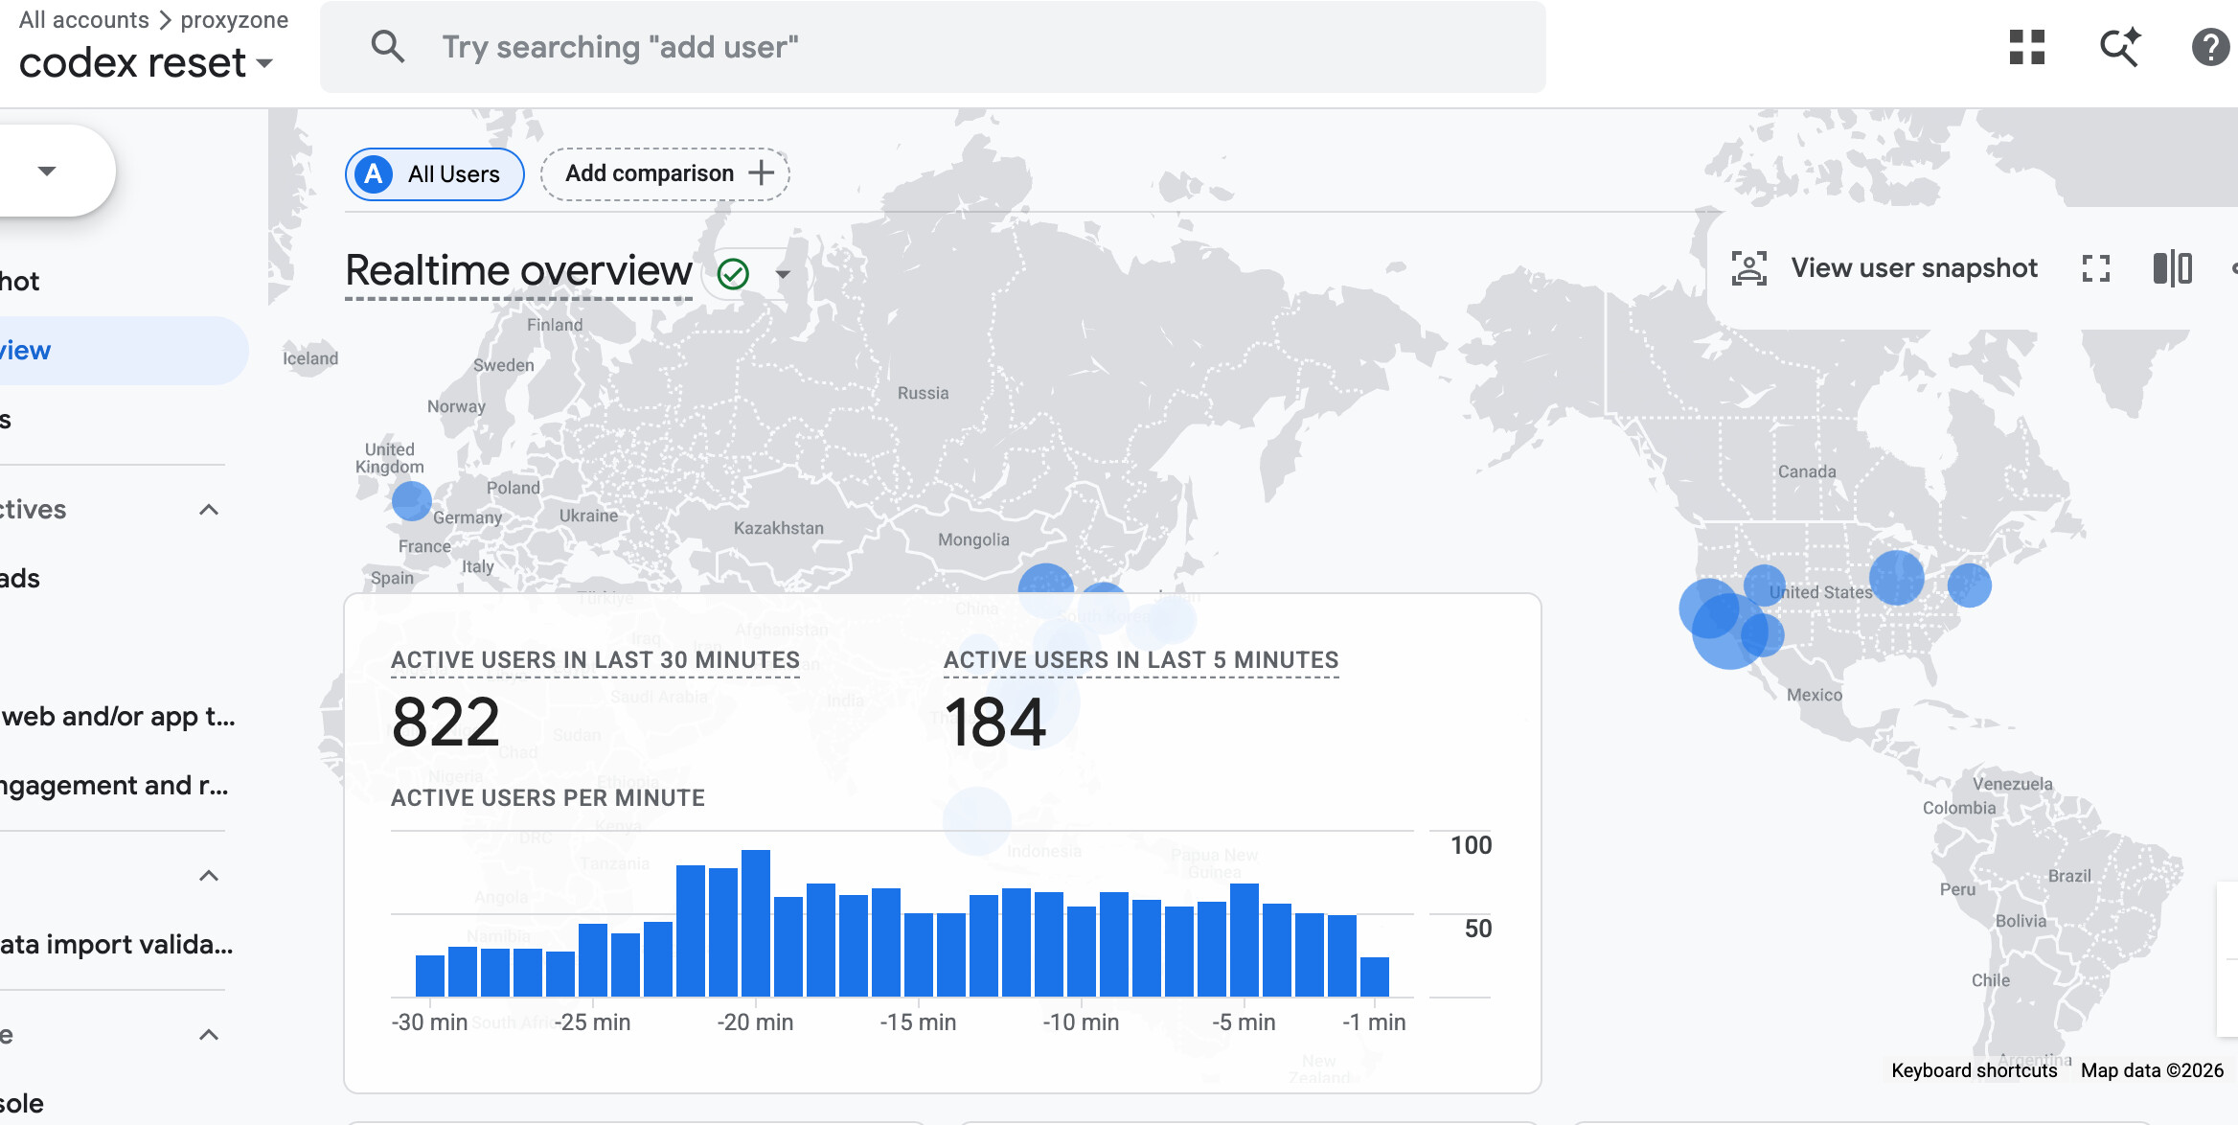Click the green check status icon

pyautogui.click(x=733, y=274)
